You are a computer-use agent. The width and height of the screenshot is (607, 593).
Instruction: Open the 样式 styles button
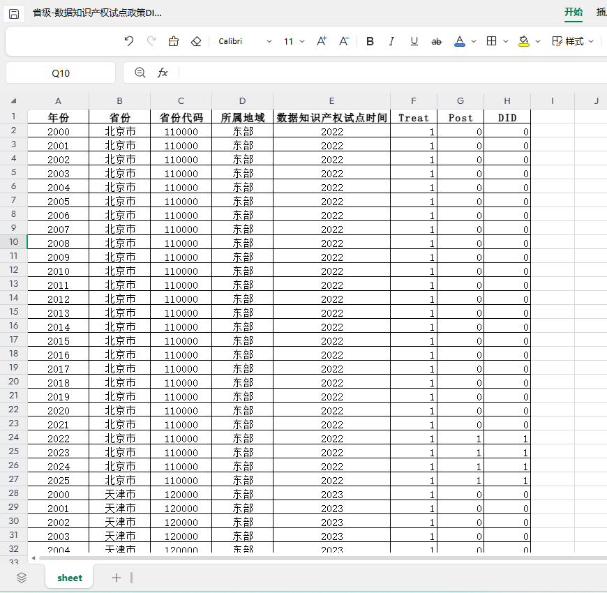[573, 41]
